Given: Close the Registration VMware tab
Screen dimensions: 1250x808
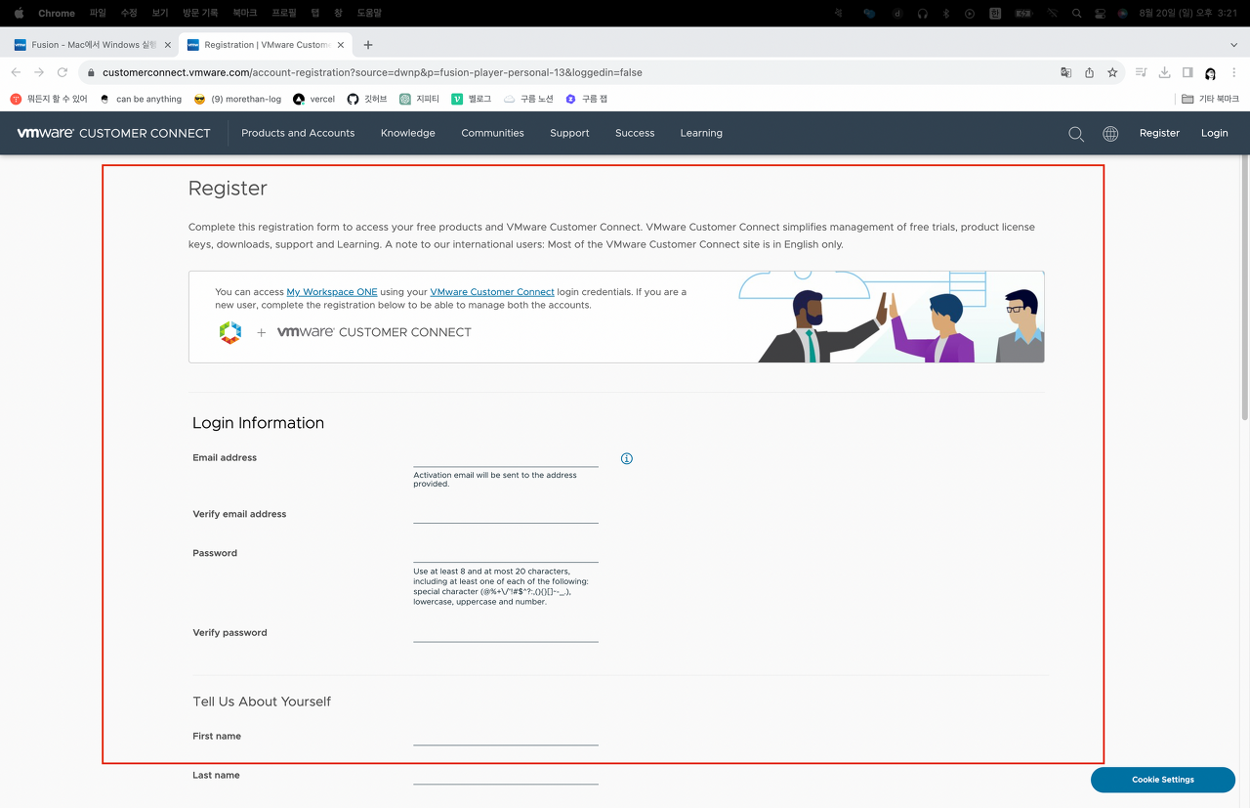Looking at the screenshot, I should point(341,45).
